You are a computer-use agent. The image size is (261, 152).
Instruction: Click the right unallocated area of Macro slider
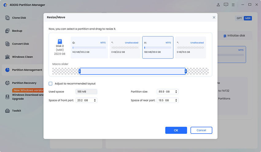(198, 71)
